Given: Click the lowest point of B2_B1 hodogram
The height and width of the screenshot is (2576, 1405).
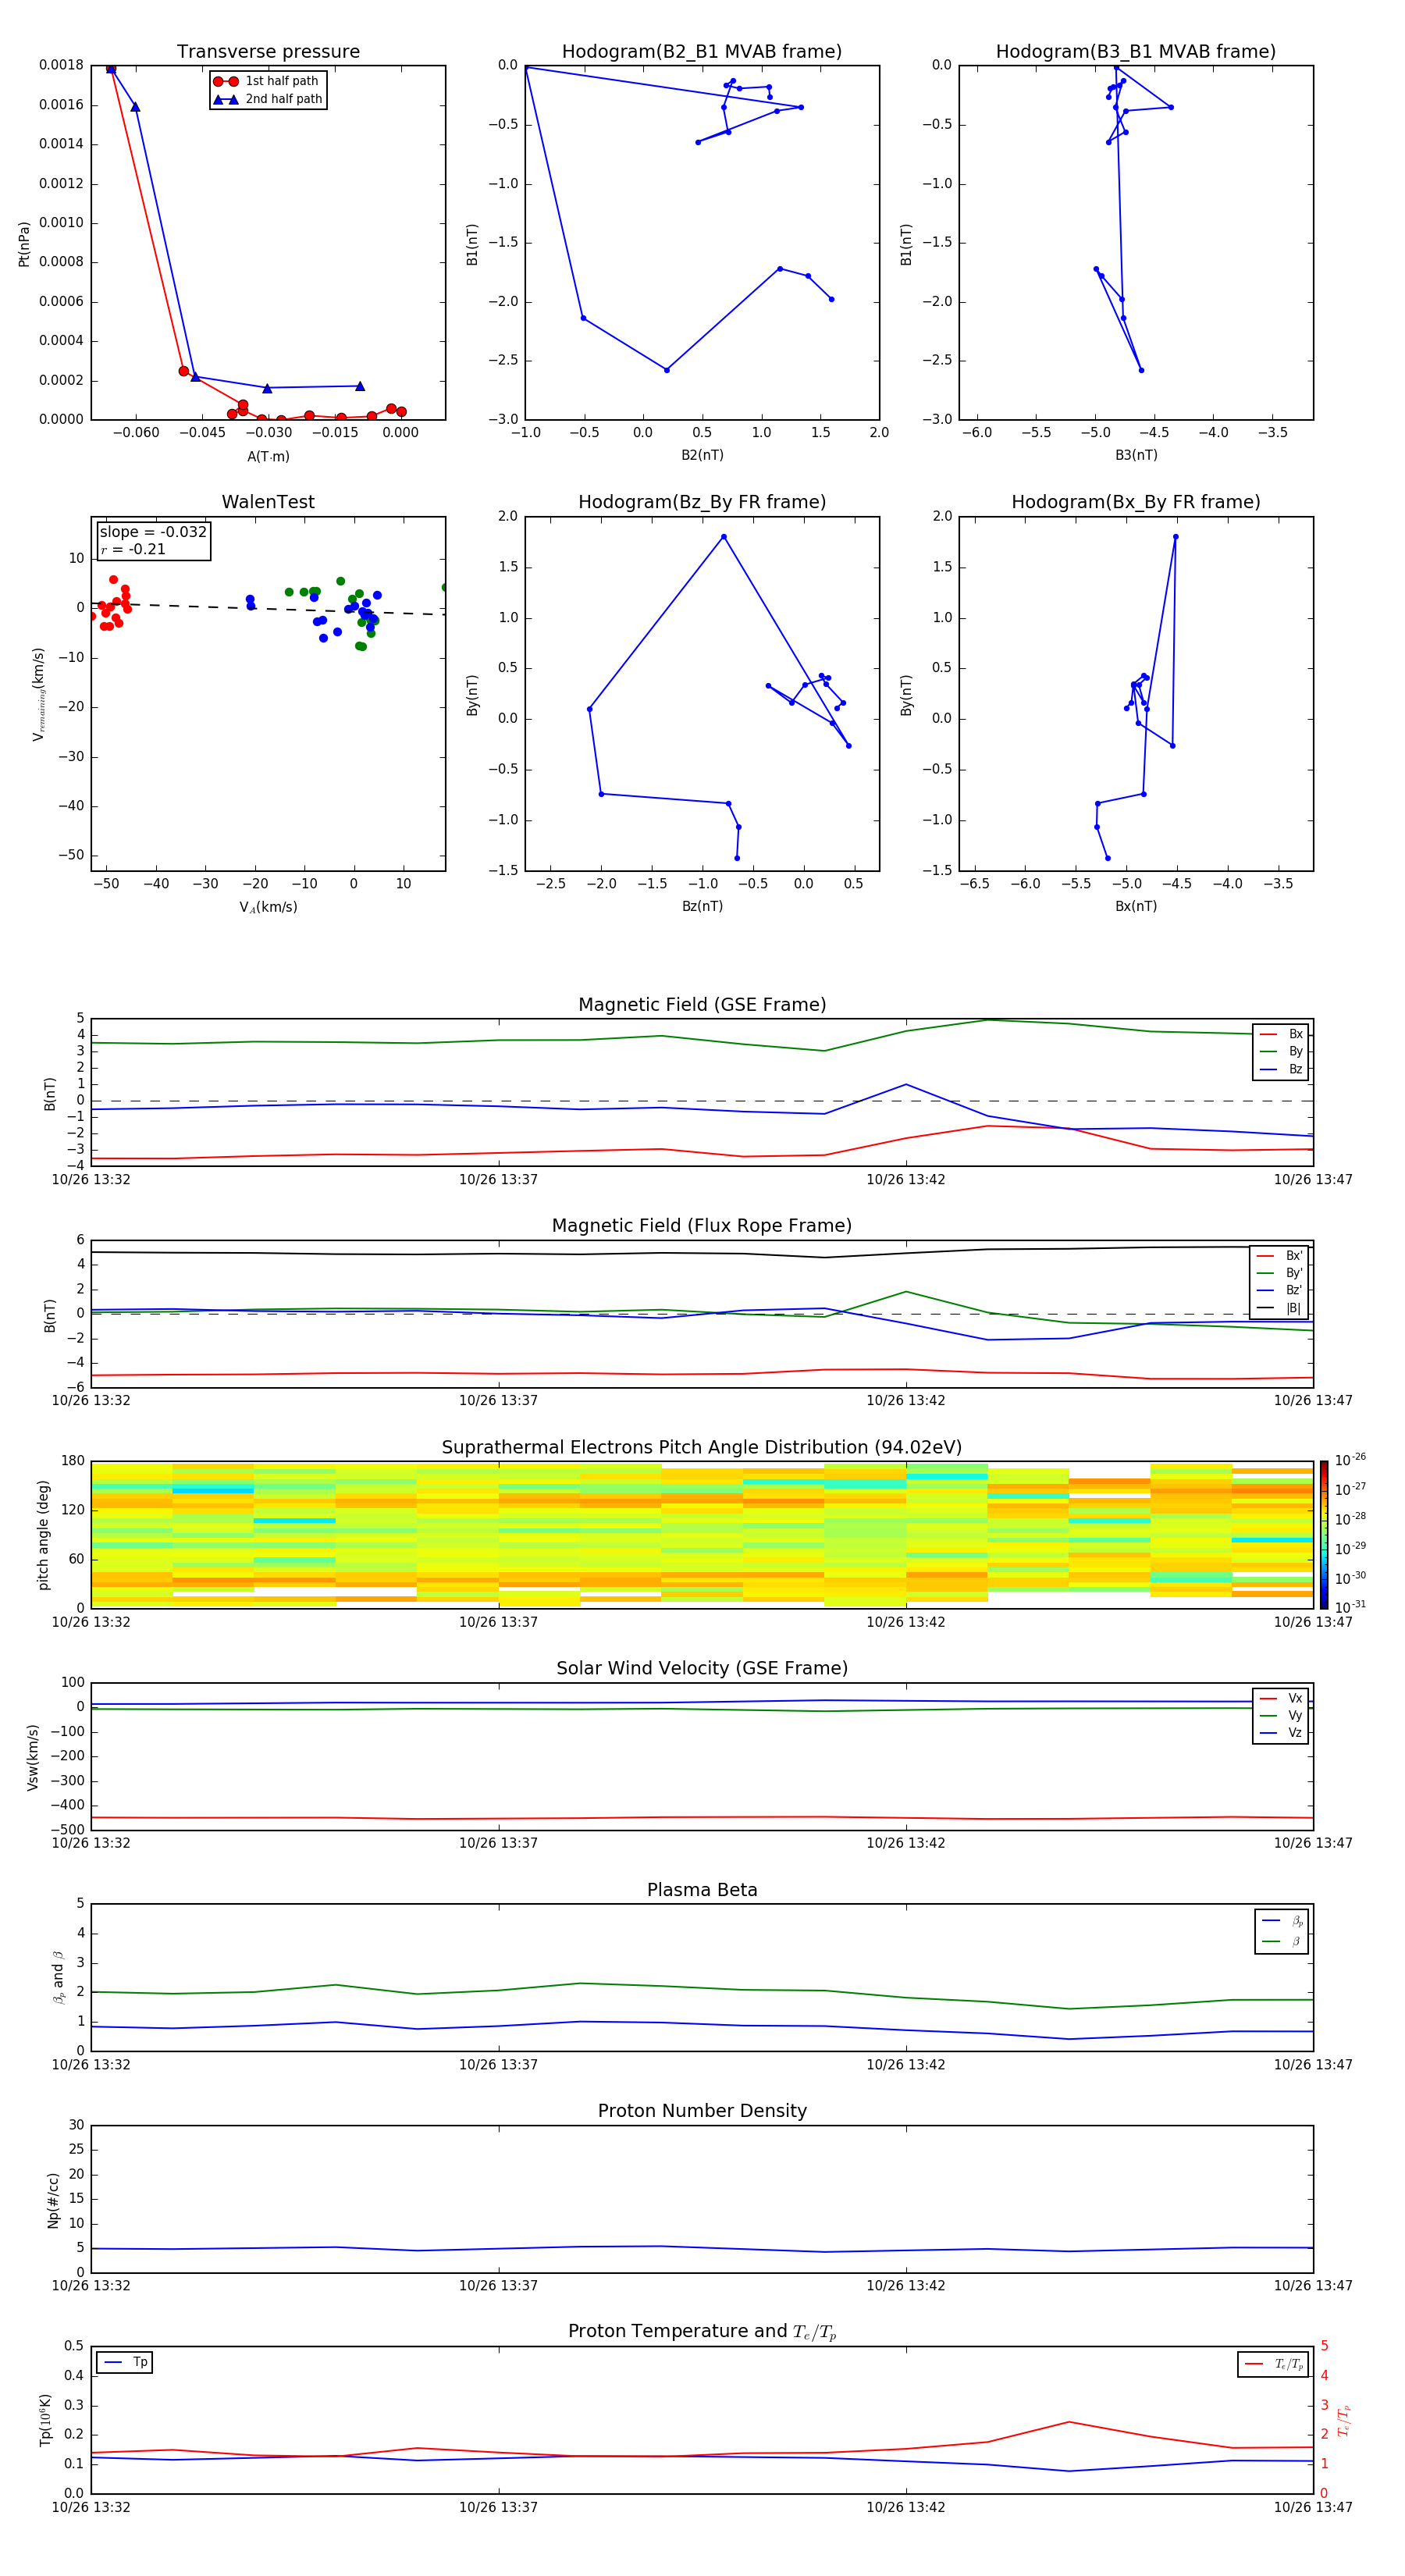Looking at the screenshot, I should [x=667, y=370].
